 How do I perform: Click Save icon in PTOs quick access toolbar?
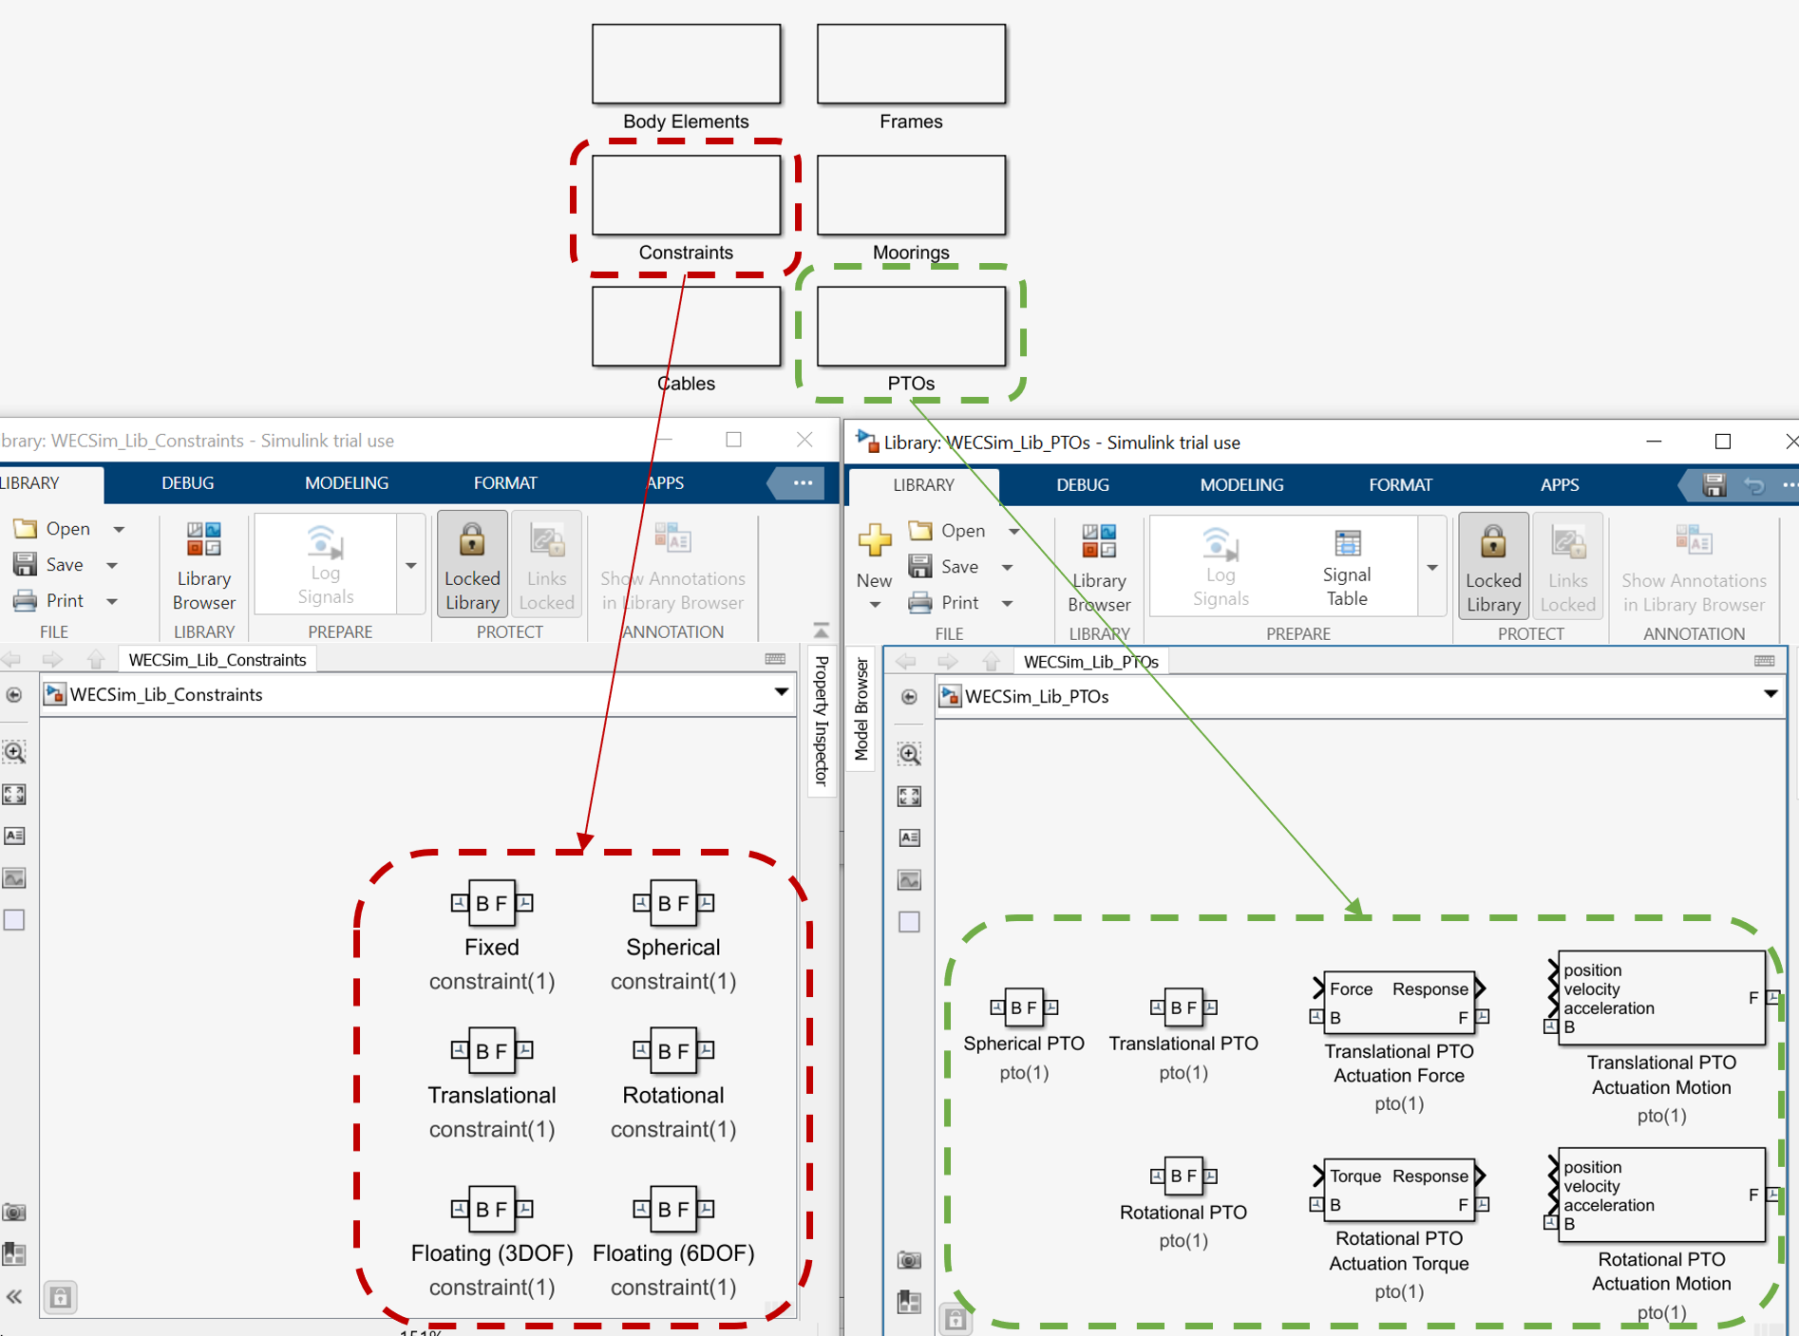tap(1714, 485)
